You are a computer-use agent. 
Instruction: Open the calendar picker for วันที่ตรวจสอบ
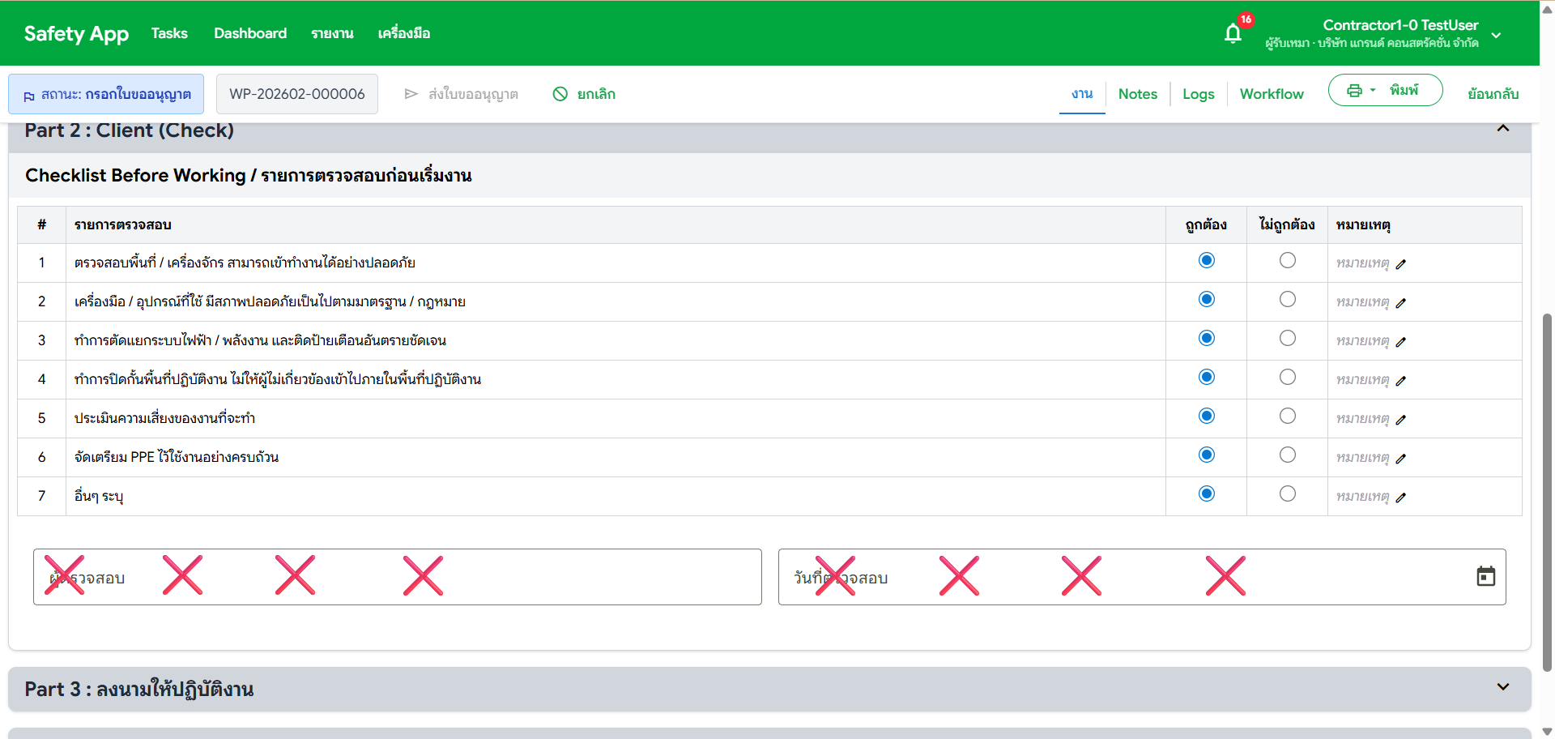pyautogui.click(x=1486, y=576)
